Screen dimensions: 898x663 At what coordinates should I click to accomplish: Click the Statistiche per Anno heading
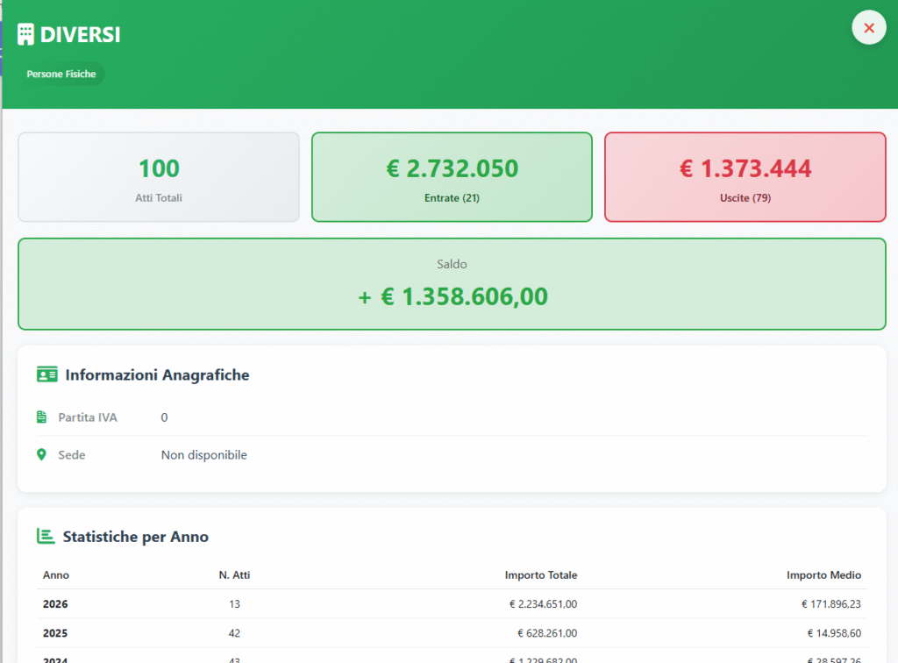[135, 537]
